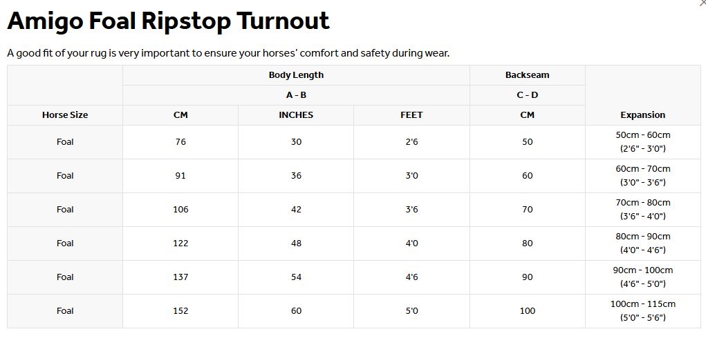This screenshot has width=706, height=338.
Task: Click the A - B subheader cell
Action: [296, 95]
